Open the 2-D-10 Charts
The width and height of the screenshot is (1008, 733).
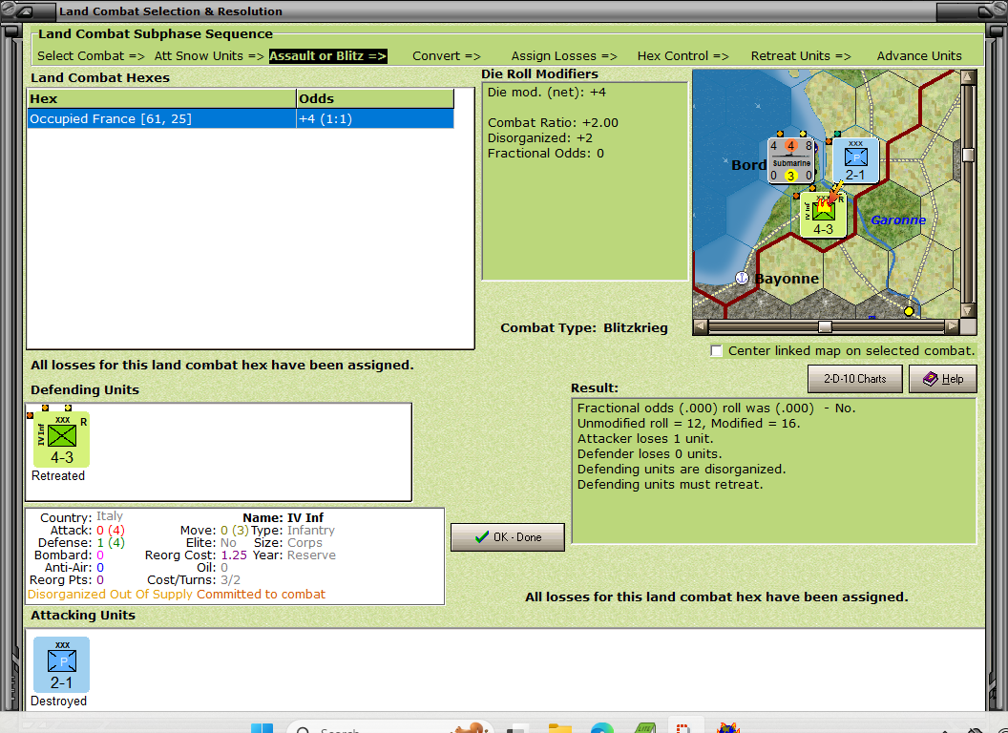[854, 379]
